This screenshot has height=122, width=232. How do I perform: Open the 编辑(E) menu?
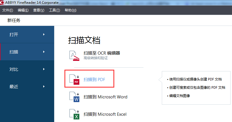(23, 10)
